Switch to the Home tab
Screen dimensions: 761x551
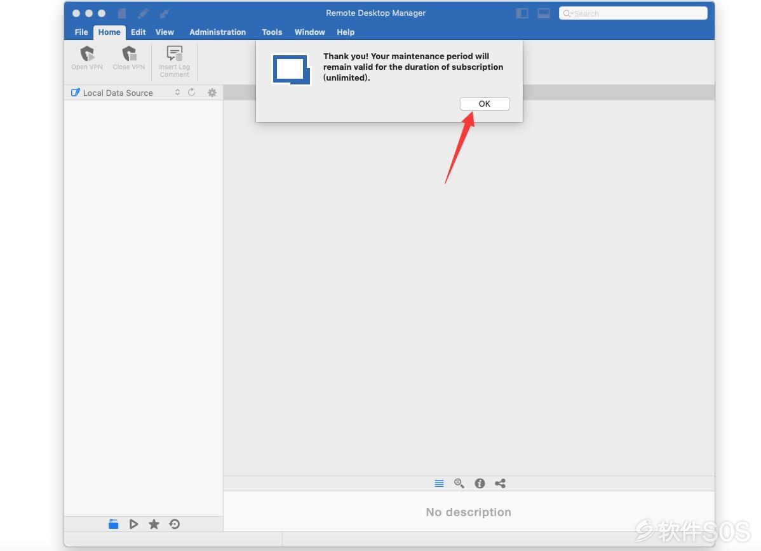109,32
